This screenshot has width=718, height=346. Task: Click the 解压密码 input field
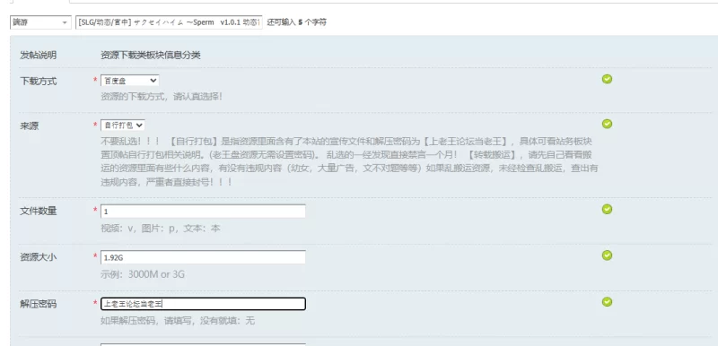pyautogui.click(x=203, y=304)
